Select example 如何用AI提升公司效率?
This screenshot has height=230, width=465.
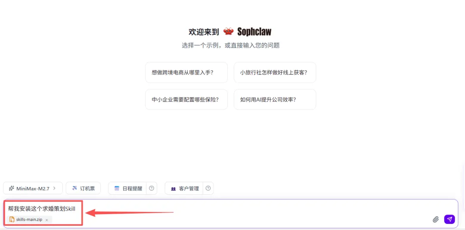click(x=275, y=99)
